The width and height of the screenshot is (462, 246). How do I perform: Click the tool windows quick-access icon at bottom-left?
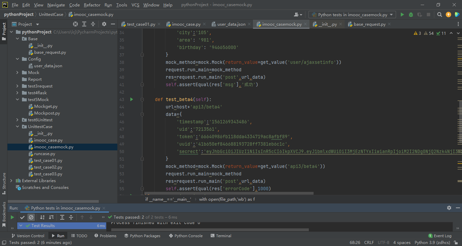pos(4,243)
